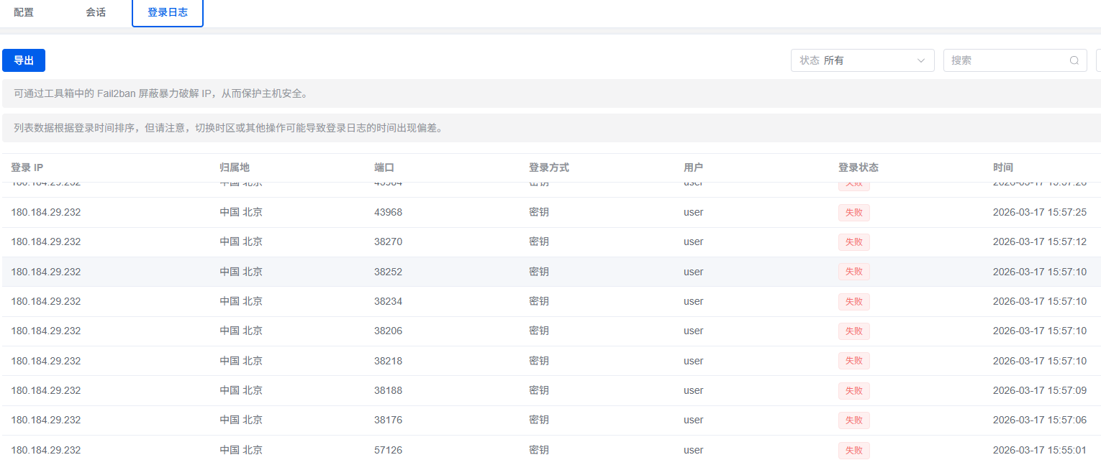Open the 状态 所有 filter dropdown
The image size is (1101, 460).
(x=861, y=60)
